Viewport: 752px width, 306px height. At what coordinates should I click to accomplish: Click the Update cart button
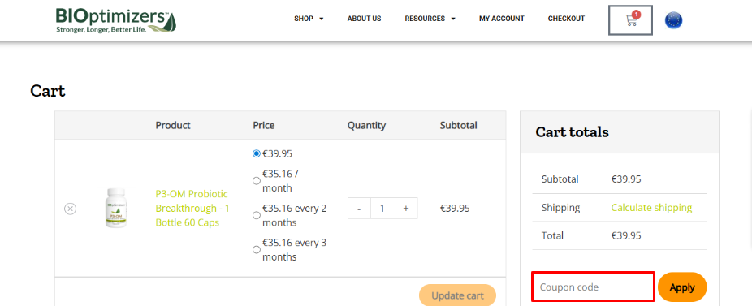457,295
